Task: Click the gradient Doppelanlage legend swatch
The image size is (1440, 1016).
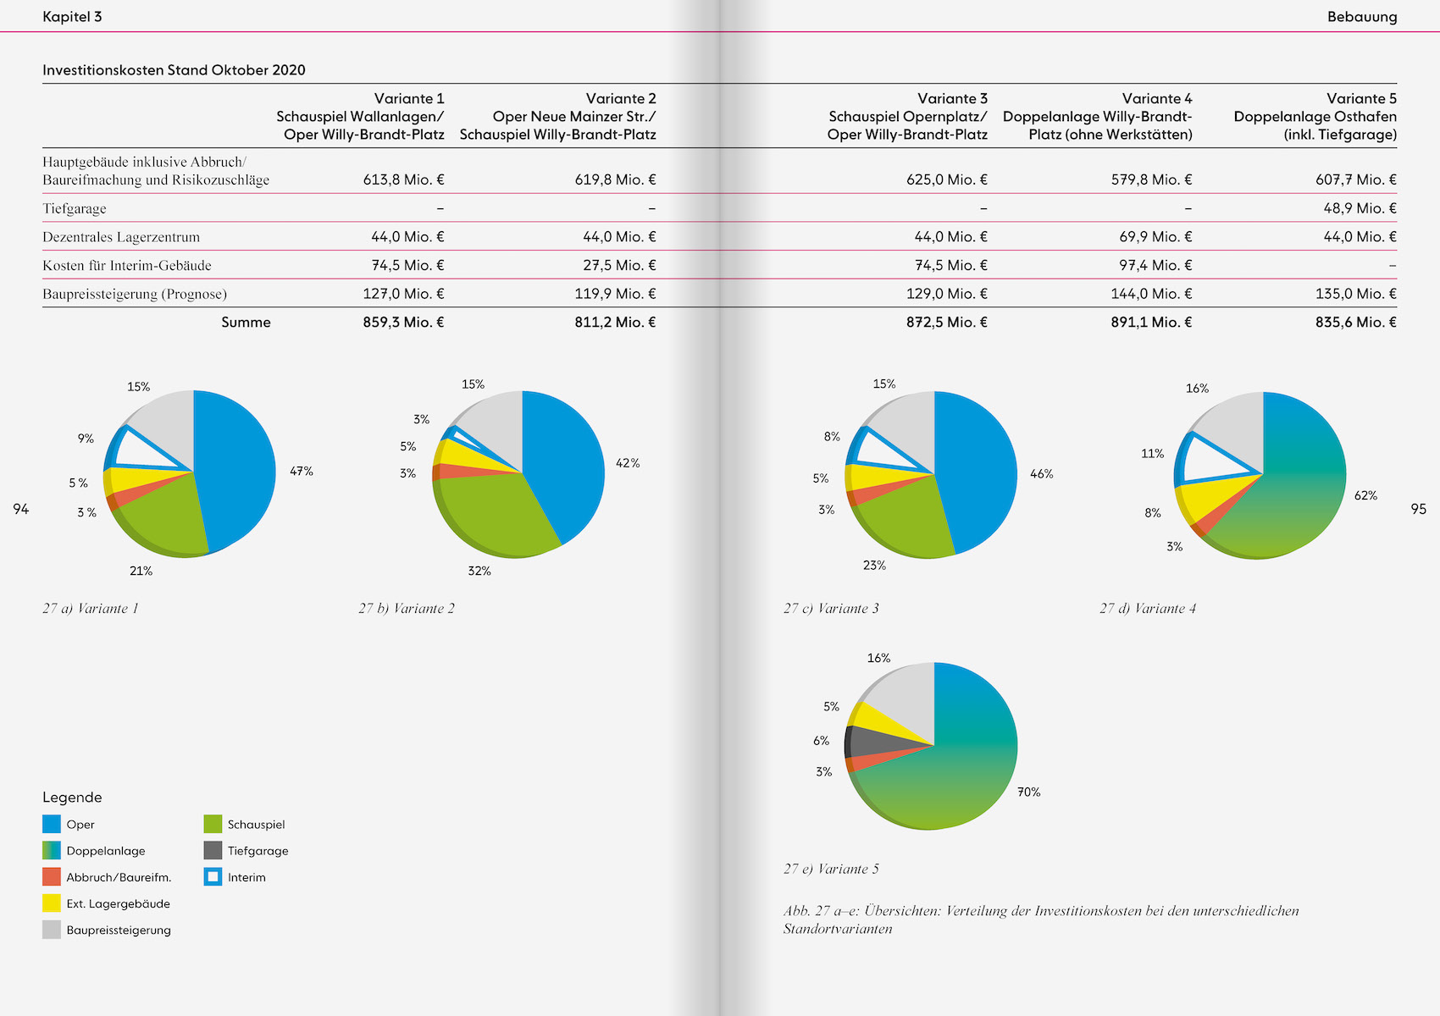Action: point(52,850)
